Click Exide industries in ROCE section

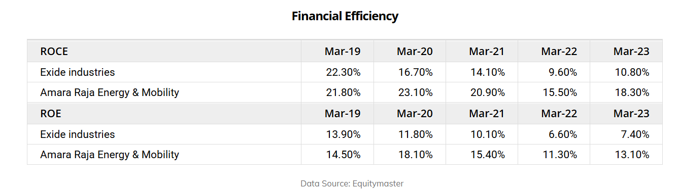tap(78, 72)
